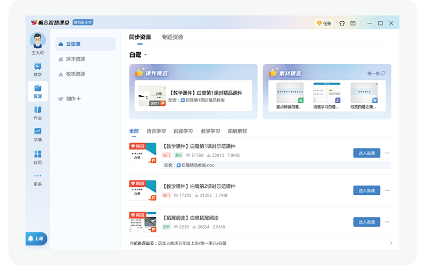Click thumbnail of 白鹭第2课时示范课件
The width and height of the screenshot is (426, 266).
pos(143,190)
